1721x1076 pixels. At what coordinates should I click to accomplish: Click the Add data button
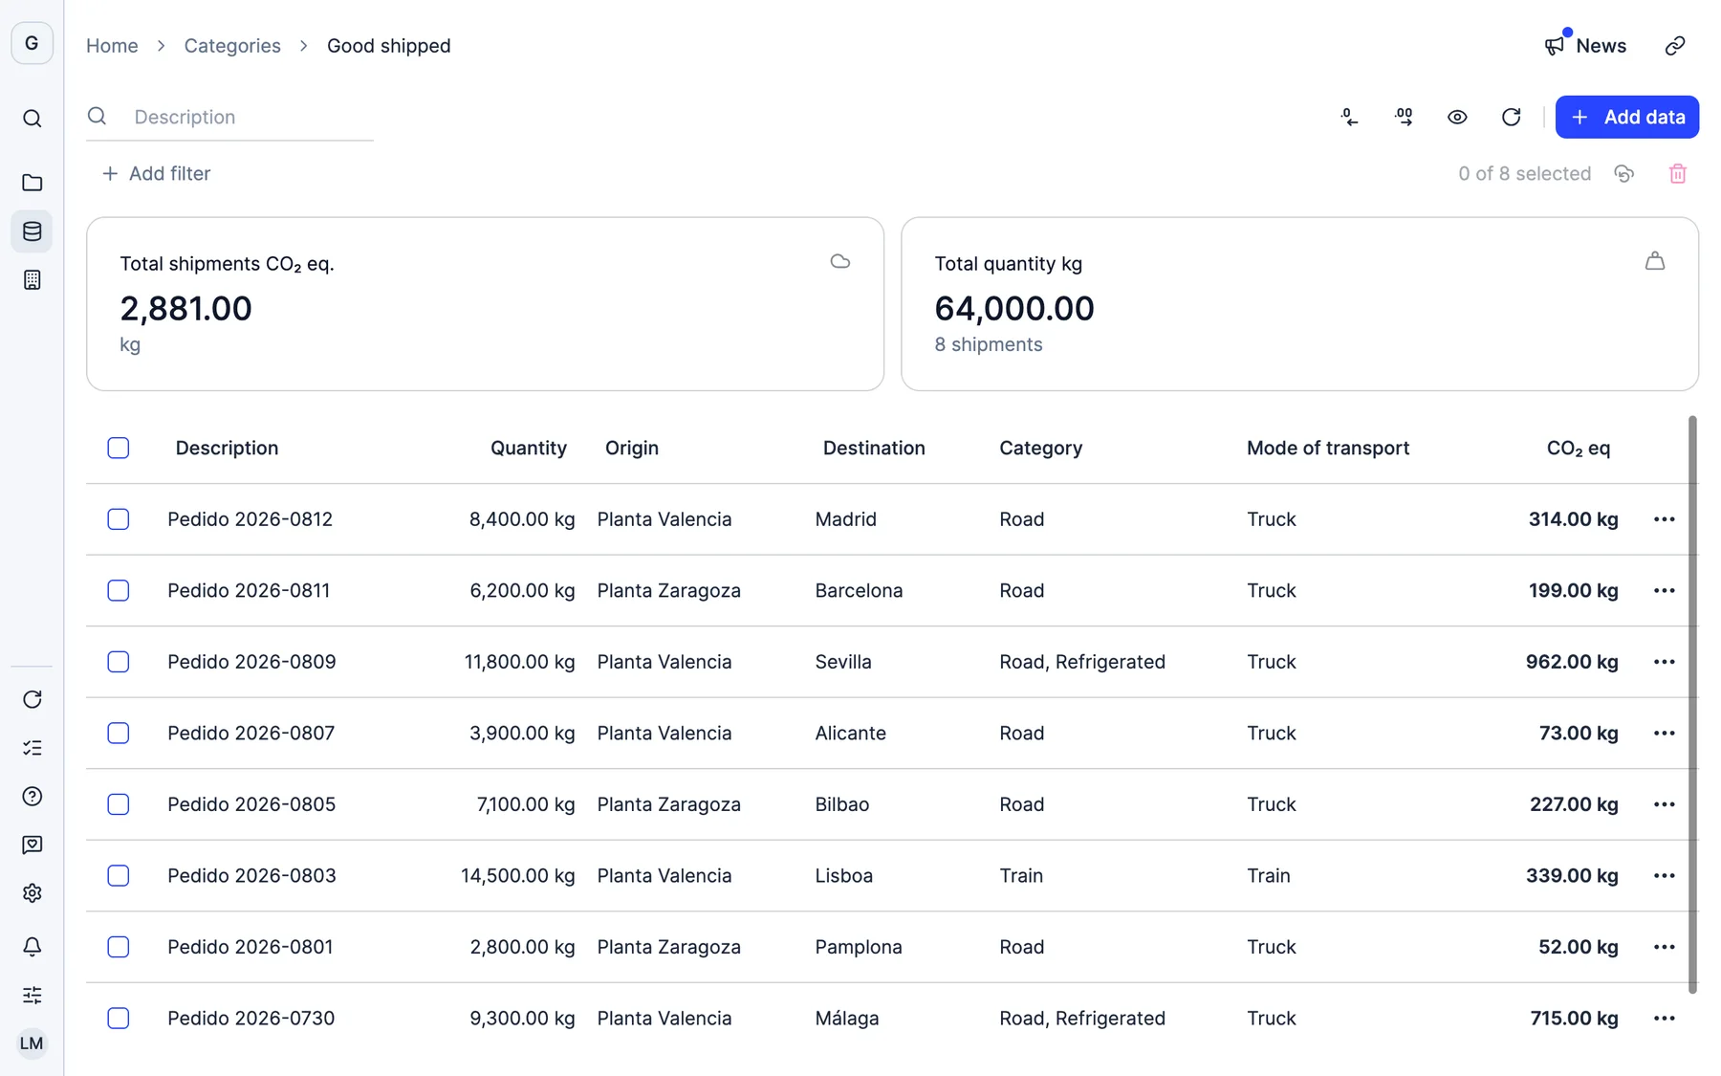pos(1626,117)
